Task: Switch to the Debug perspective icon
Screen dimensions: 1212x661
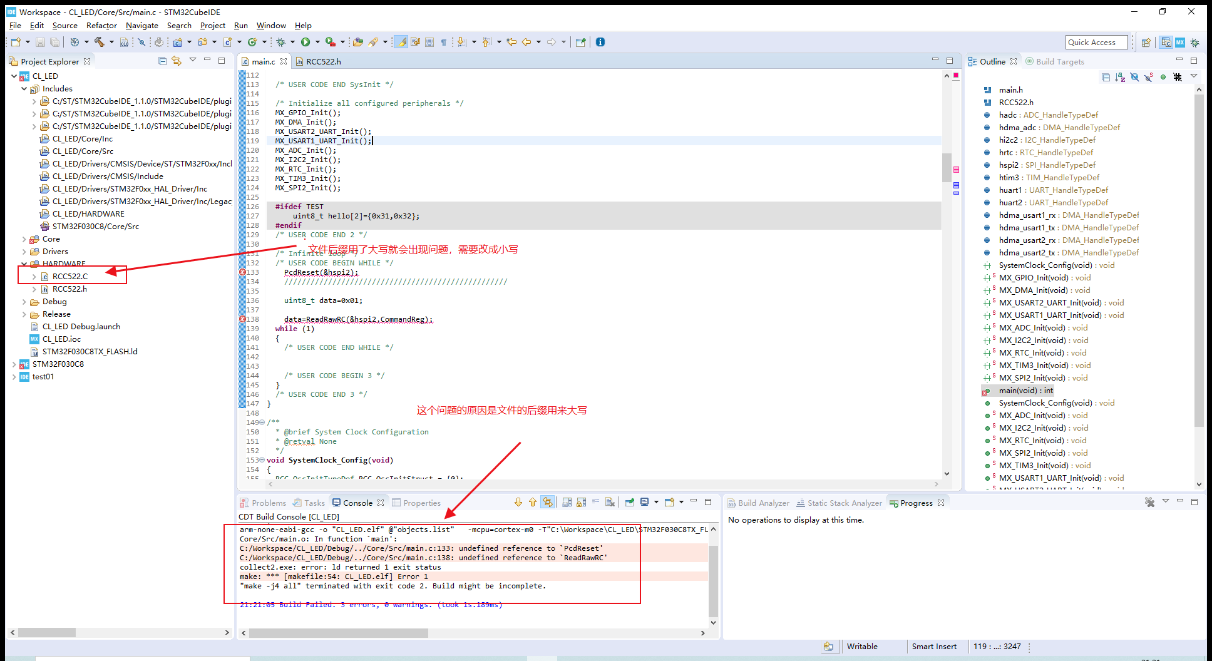Action: tap(1194, 43)
